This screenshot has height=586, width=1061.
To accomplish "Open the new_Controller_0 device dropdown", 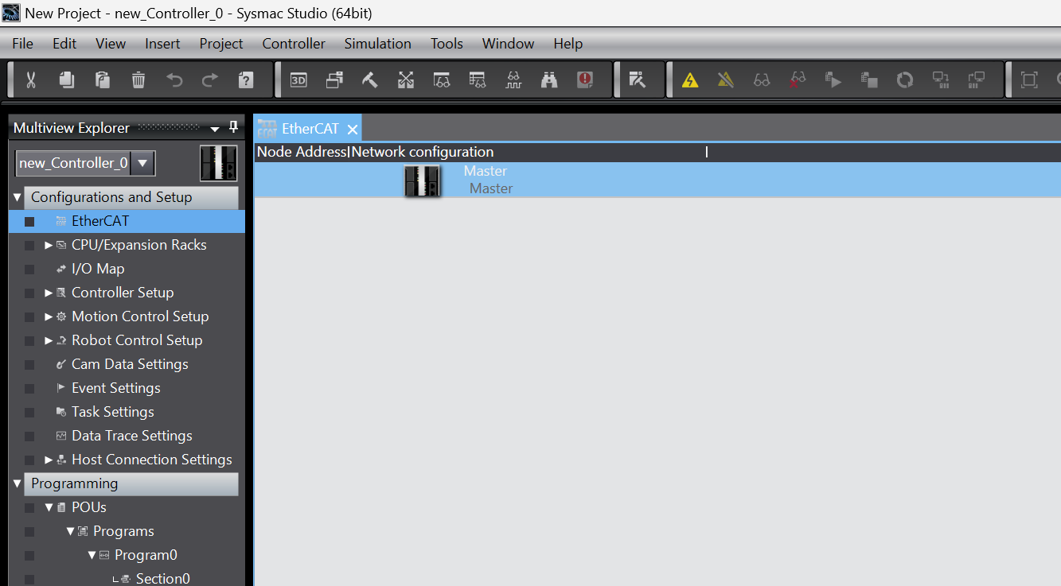I will [142, 163].
